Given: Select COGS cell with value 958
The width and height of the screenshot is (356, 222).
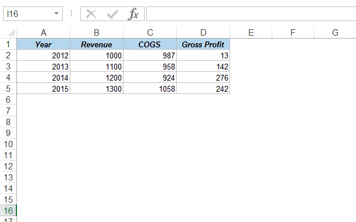Looking at the screenshot, I should 150,67.
